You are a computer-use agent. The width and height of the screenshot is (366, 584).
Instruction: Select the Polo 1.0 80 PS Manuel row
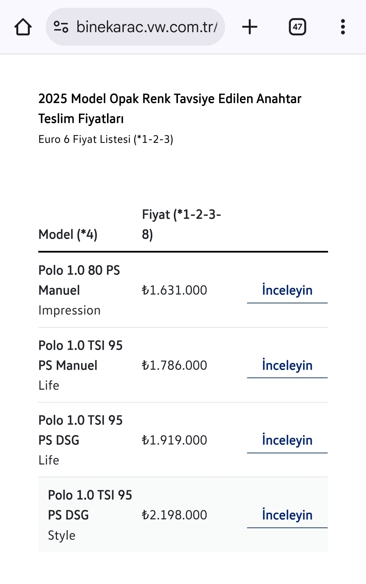click(183, 290)
